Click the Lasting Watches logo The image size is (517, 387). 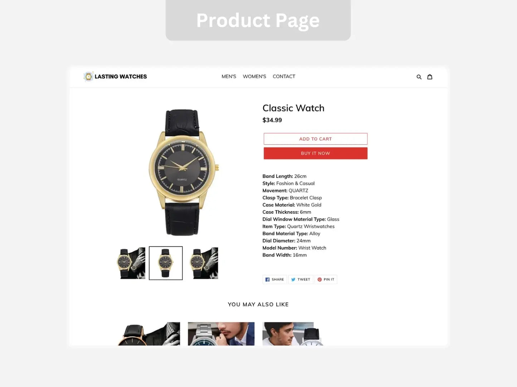coord(115,76)
